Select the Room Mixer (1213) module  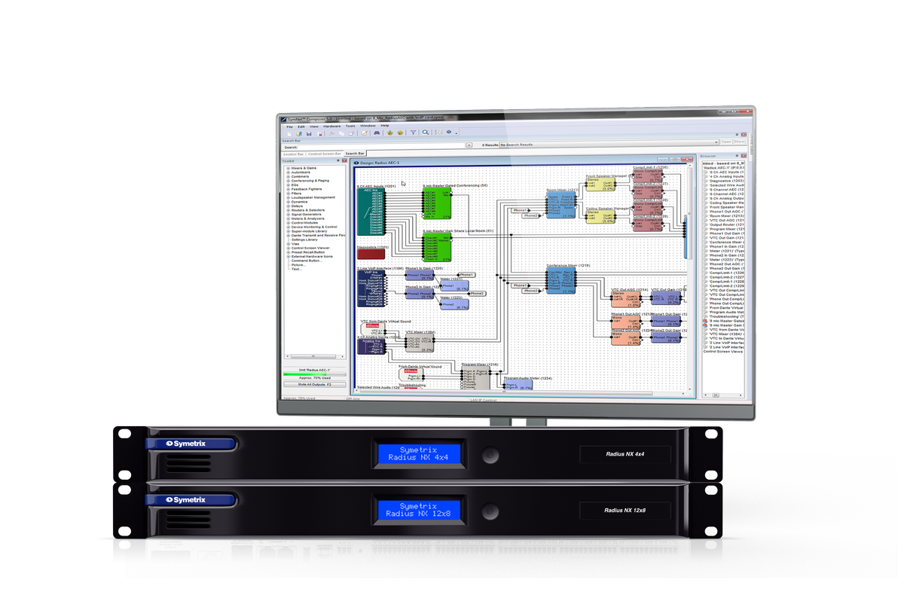(561, 203)
